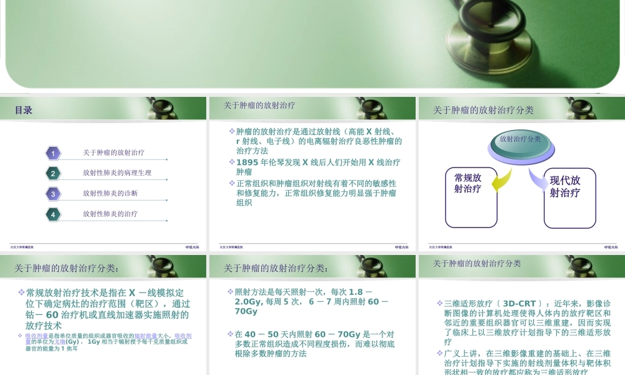Click hexagon marker 3 in the contents list
Image resolution: width=625 pixels, height=375 pixels.
[x=54, y=193]
